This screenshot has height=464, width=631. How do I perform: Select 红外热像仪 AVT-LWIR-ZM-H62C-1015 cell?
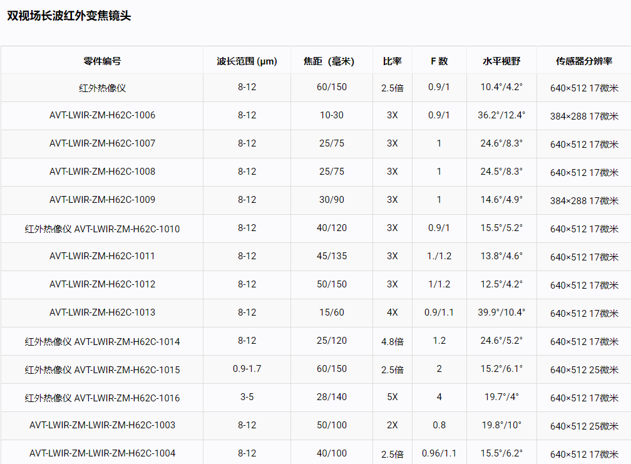pos(102,369)
